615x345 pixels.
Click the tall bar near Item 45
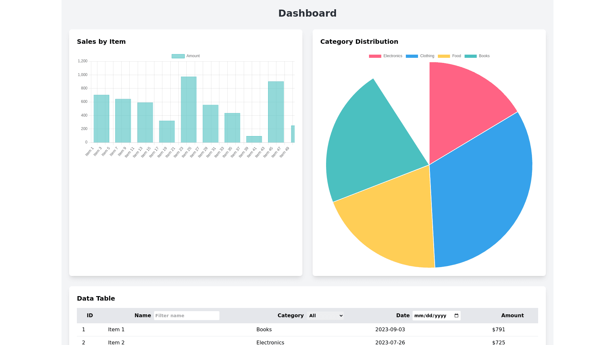click(x=276, y=112)
